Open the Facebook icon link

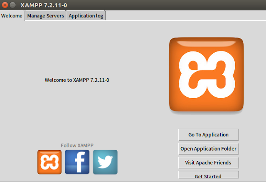(x=77, y=162)
